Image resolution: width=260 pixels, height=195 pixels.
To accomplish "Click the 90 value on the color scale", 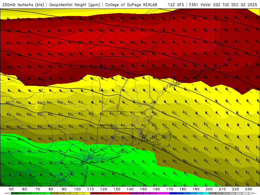I will [64, 189].
